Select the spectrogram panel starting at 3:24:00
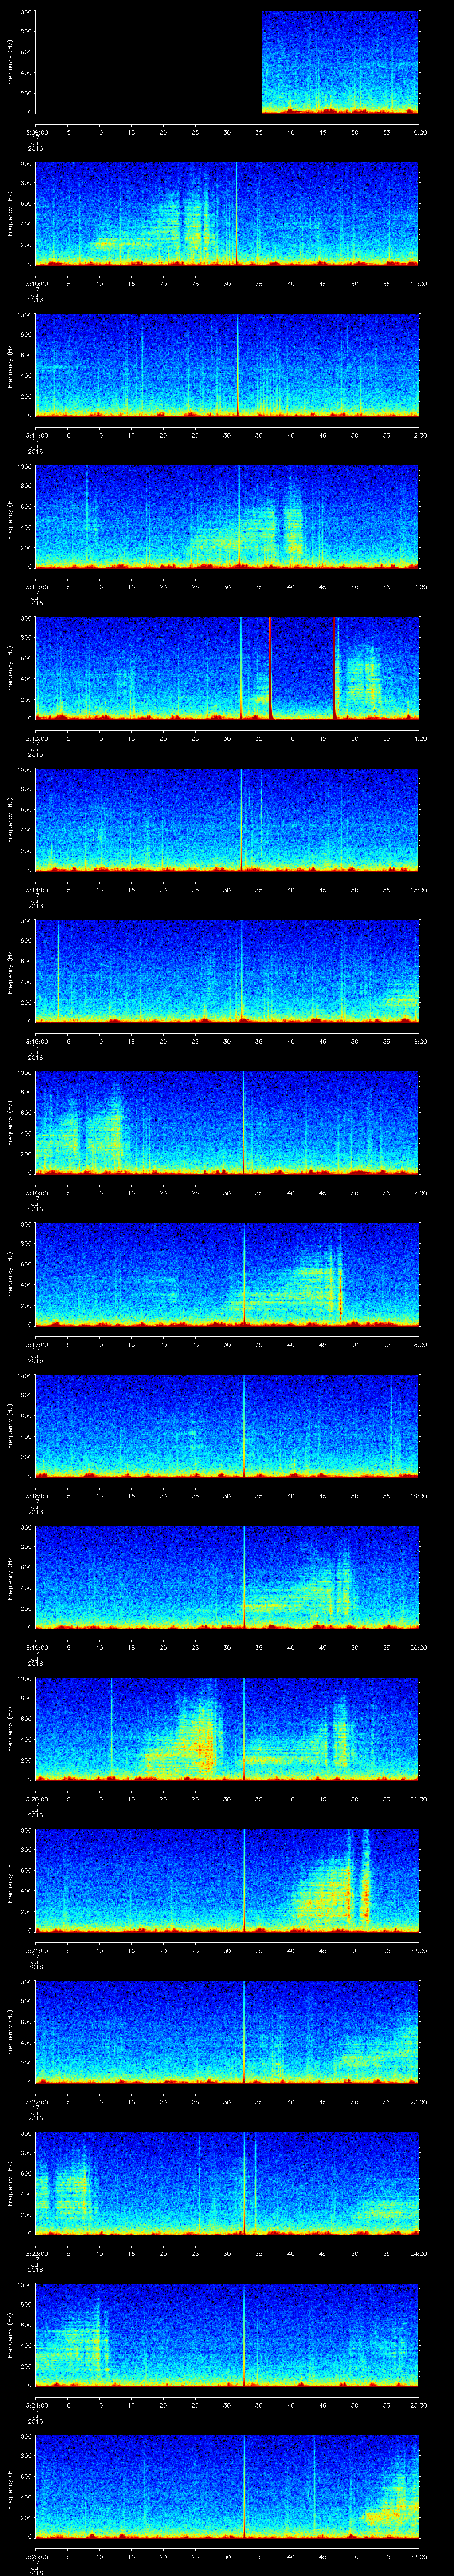This screenshot has width=454, height=2576. pos(227,2335)
